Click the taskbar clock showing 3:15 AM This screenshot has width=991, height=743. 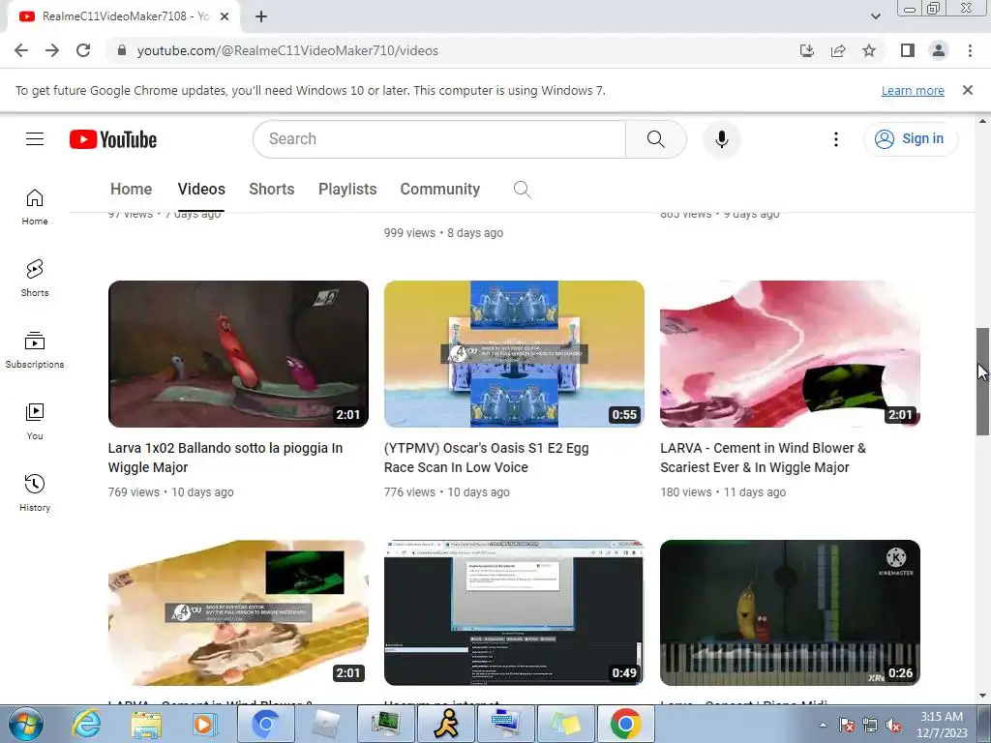pyautogui.click(x=942, y=725)
